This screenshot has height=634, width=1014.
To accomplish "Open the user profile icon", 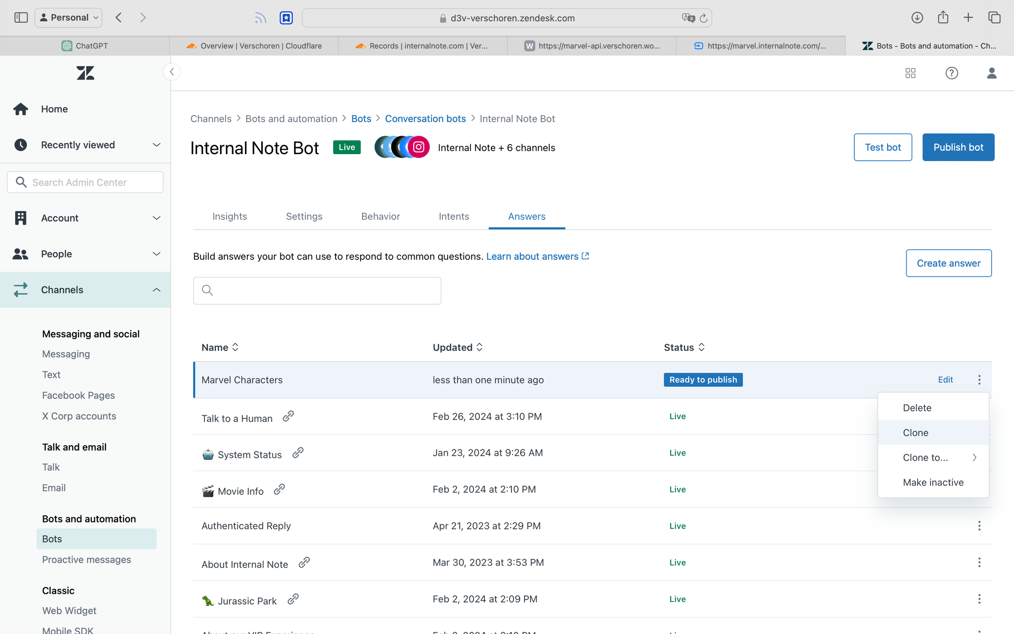I will 992,73.
